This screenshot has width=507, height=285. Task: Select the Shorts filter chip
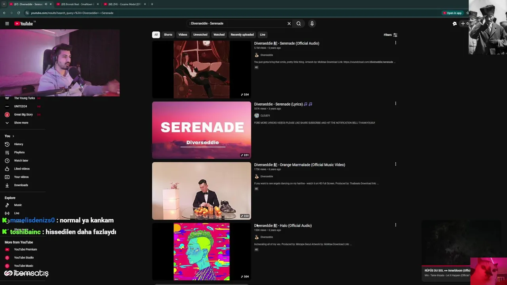pos(168,35)
